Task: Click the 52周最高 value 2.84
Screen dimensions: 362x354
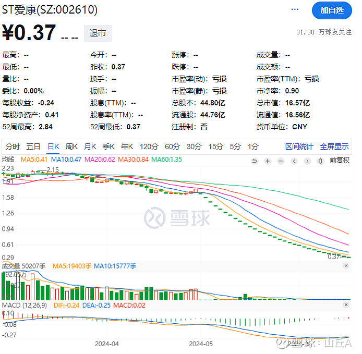Action: pyautogui.click(x=45, y=127)
